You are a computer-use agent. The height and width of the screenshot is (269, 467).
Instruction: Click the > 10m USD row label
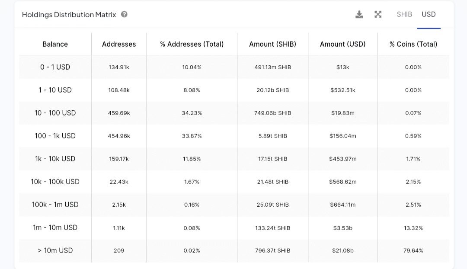tap(55, 250)
